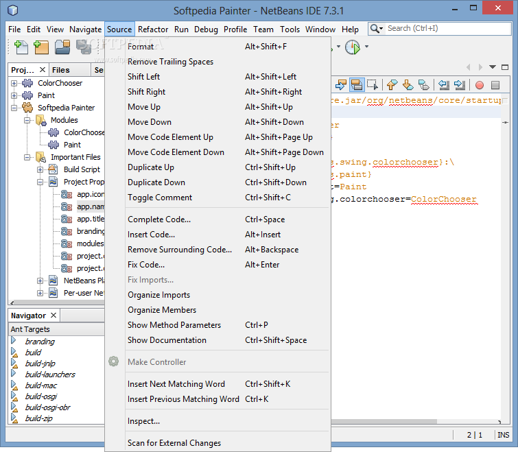The width and height of the screenshot is (518, 452).
Task: Select the build-osgi-obr Ant target
Action: [x=47, y=407]
